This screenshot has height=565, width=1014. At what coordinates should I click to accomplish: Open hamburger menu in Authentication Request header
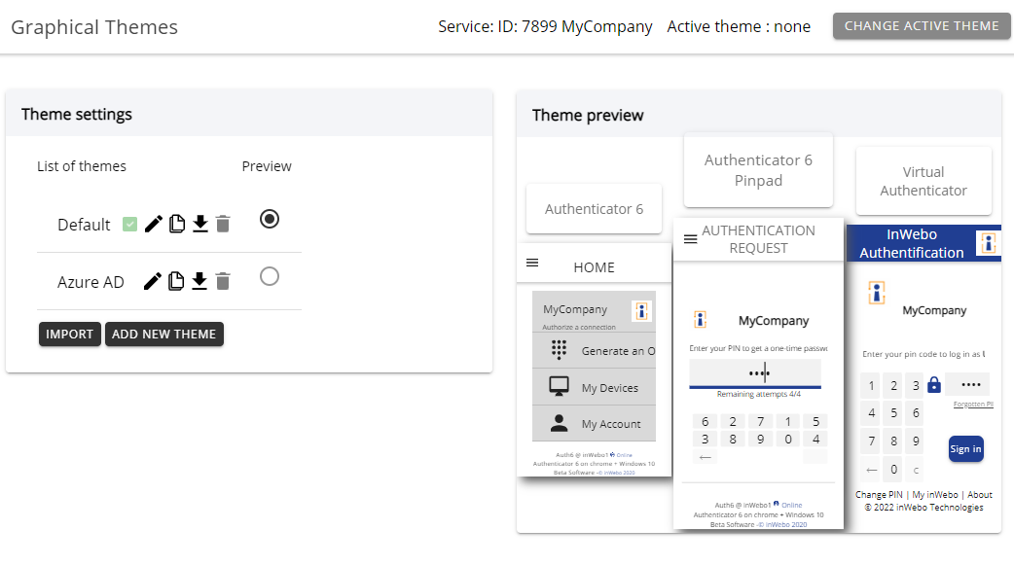[690, 239]
